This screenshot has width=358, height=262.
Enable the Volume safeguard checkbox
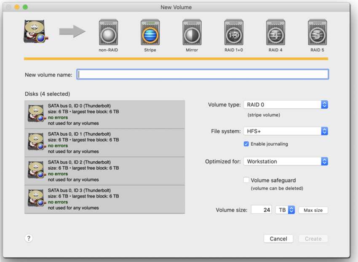(246, 180)
